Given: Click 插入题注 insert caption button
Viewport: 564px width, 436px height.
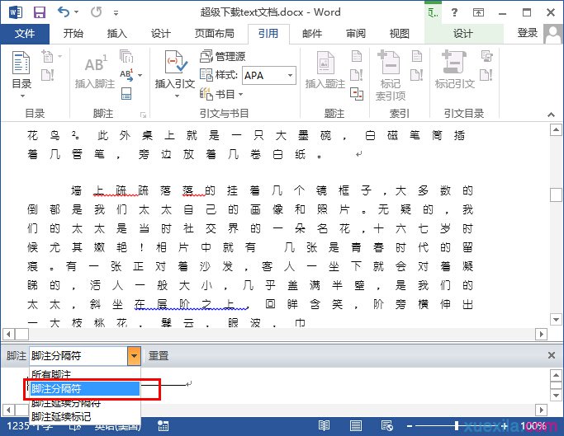Looking at the screenshot, I should point(325,70).
